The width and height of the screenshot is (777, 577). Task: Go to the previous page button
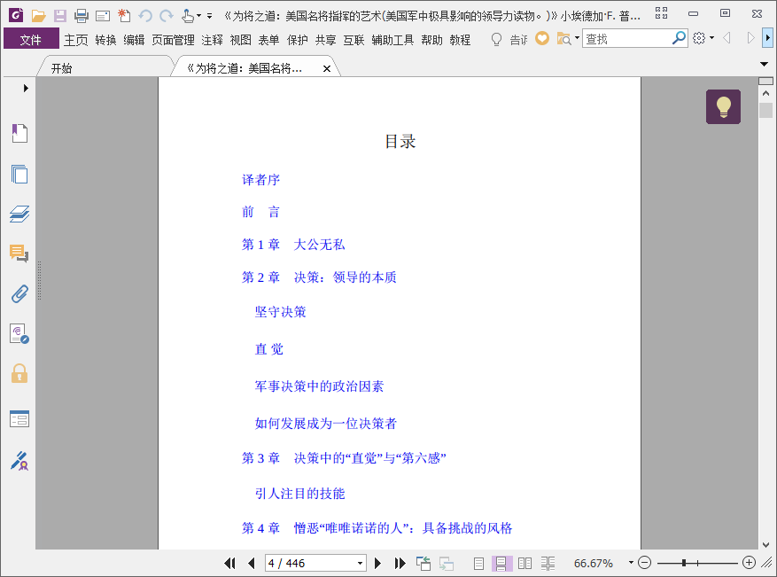point(252,563)
